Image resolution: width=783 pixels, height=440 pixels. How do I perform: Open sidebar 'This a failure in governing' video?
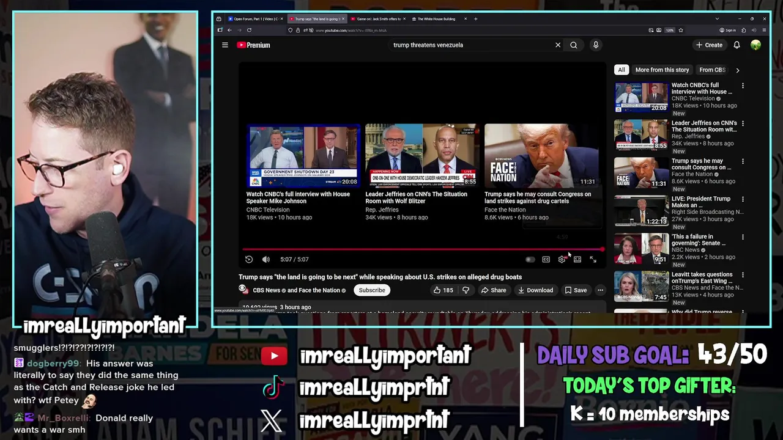(641, 249)
